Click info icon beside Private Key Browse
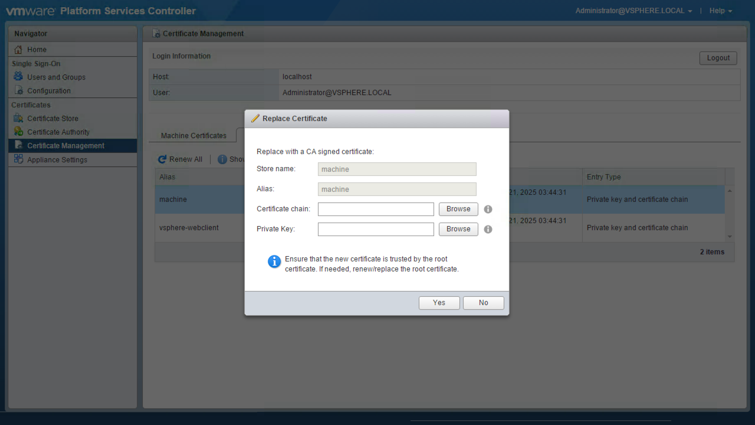 click(x=488, y=229)
